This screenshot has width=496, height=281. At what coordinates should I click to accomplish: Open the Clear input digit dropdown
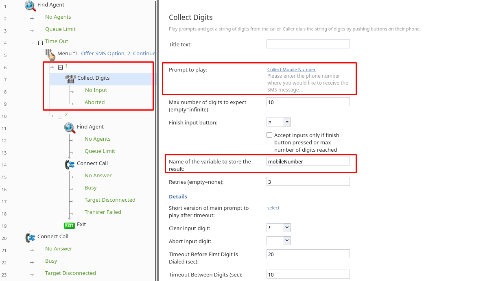pyautogui.click(x=287, y=228)
